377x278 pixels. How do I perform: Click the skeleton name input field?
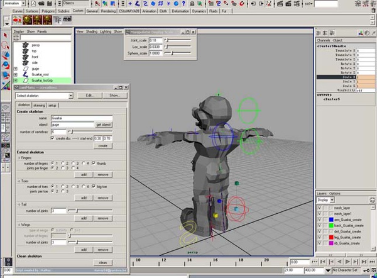81,118
